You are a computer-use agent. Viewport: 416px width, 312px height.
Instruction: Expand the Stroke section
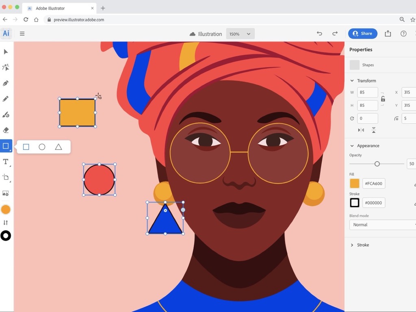pos(352,245)
